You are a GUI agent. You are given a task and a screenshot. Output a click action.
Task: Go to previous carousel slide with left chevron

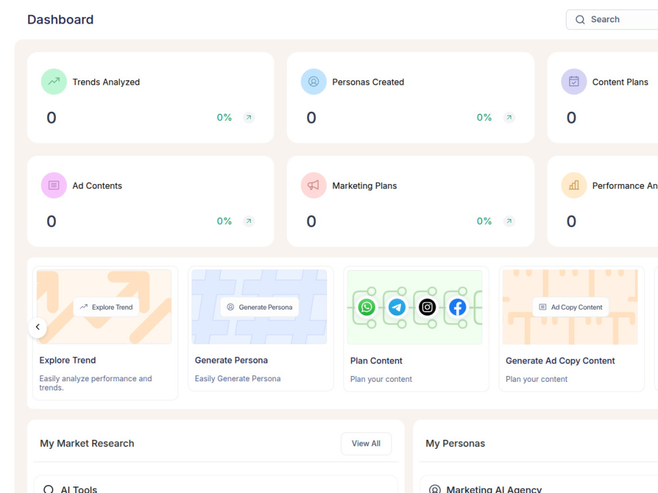pos(38,327)
